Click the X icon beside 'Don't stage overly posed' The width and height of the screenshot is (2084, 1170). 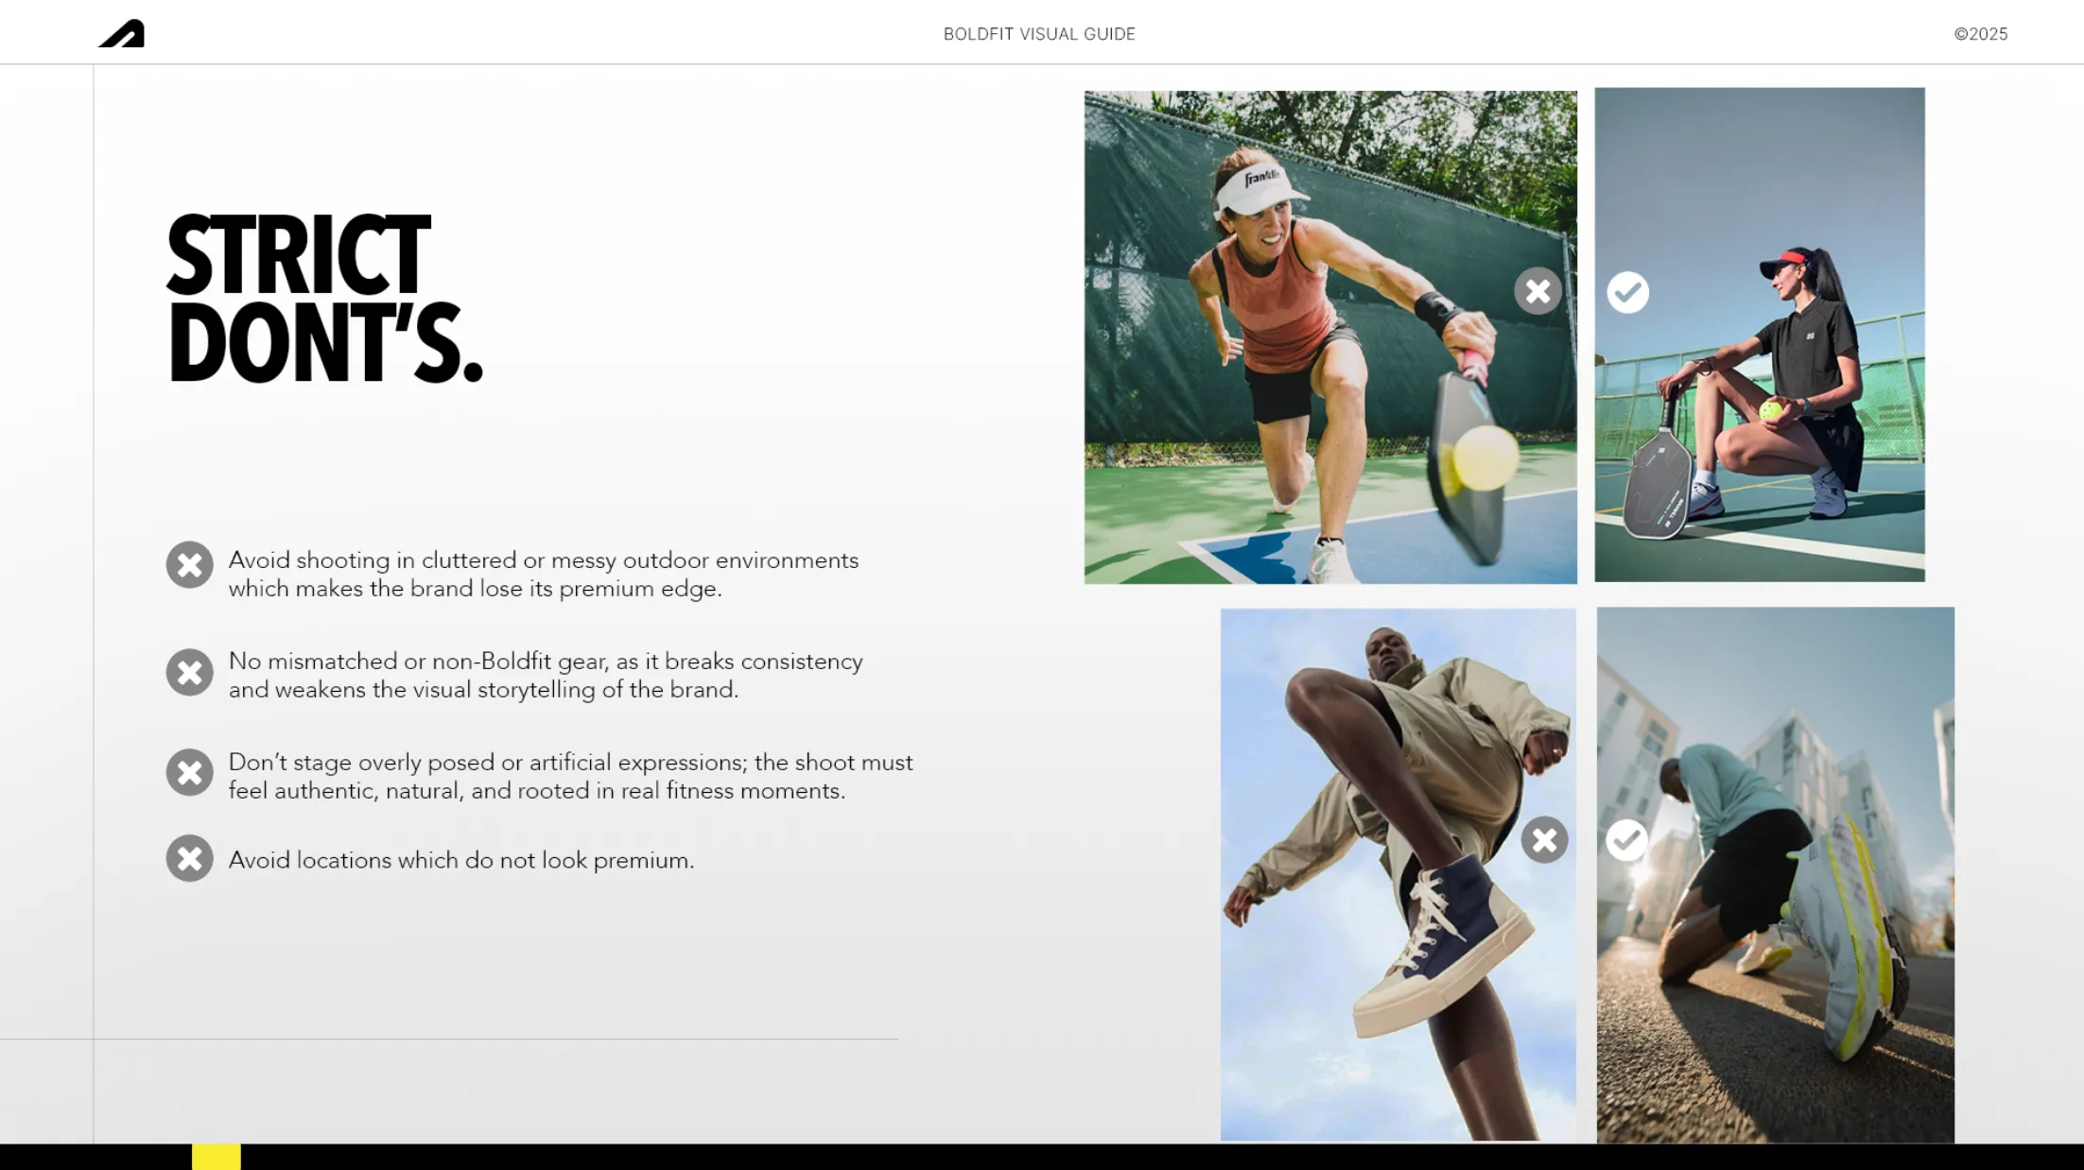tap(189, 773)
